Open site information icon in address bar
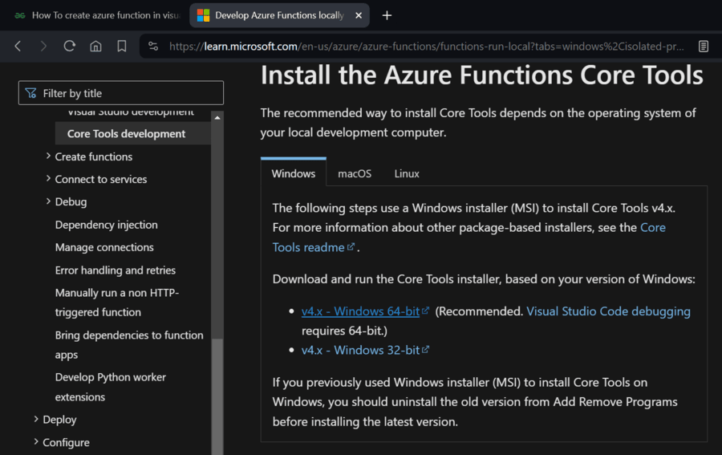The height and width of the screenshot is (455, 722). tap(153, 47)
